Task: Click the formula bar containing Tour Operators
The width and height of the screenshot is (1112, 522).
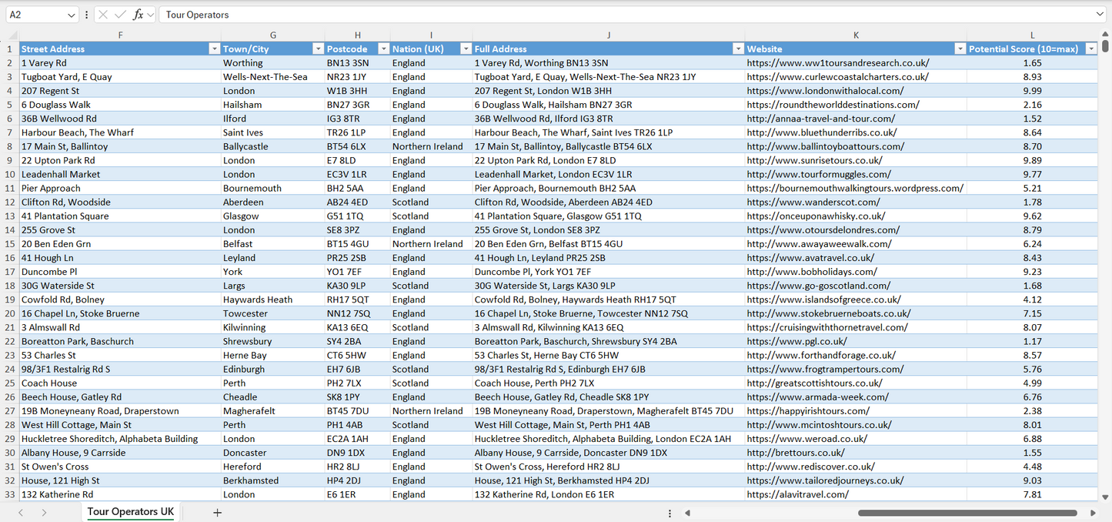Action: click(x=627, y=15)
